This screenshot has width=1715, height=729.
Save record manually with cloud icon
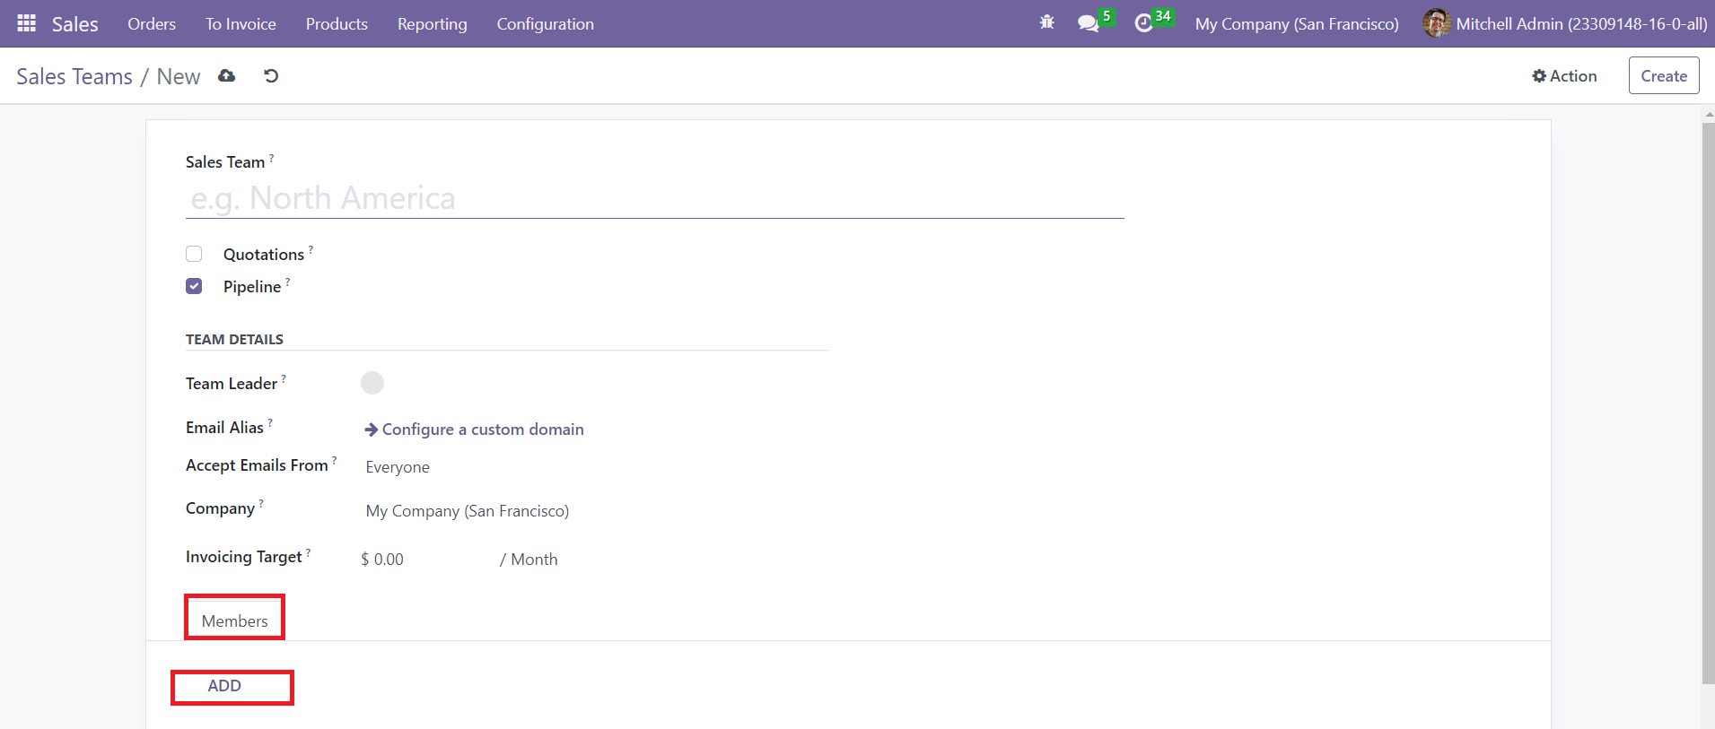[x=227, y=76]
